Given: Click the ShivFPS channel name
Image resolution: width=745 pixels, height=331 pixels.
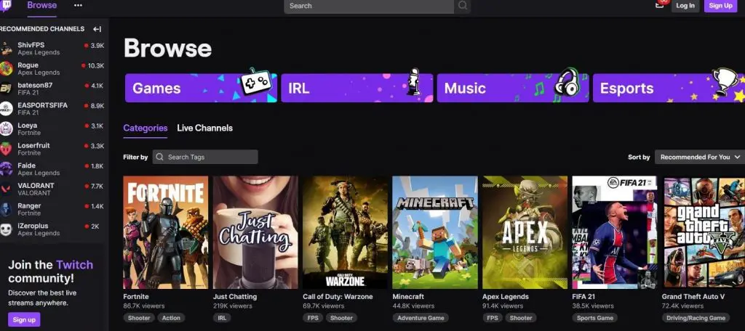Looking at the screenshot, I should click(31, 45).
